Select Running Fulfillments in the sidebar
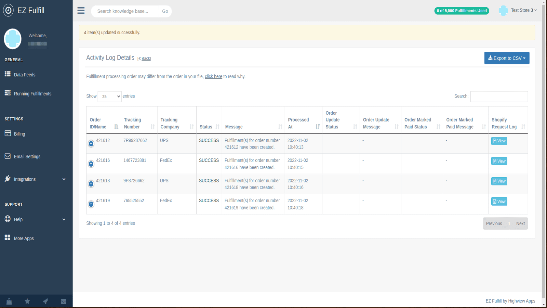Image resolution: width=547 pixels, height=308 pixels. tap(32, 93)
